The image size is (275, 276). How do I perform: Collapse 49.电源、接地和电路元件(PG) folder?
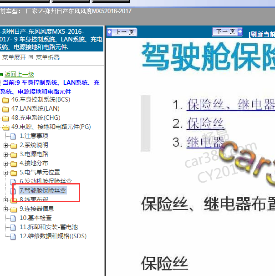(x=51, y=127)
